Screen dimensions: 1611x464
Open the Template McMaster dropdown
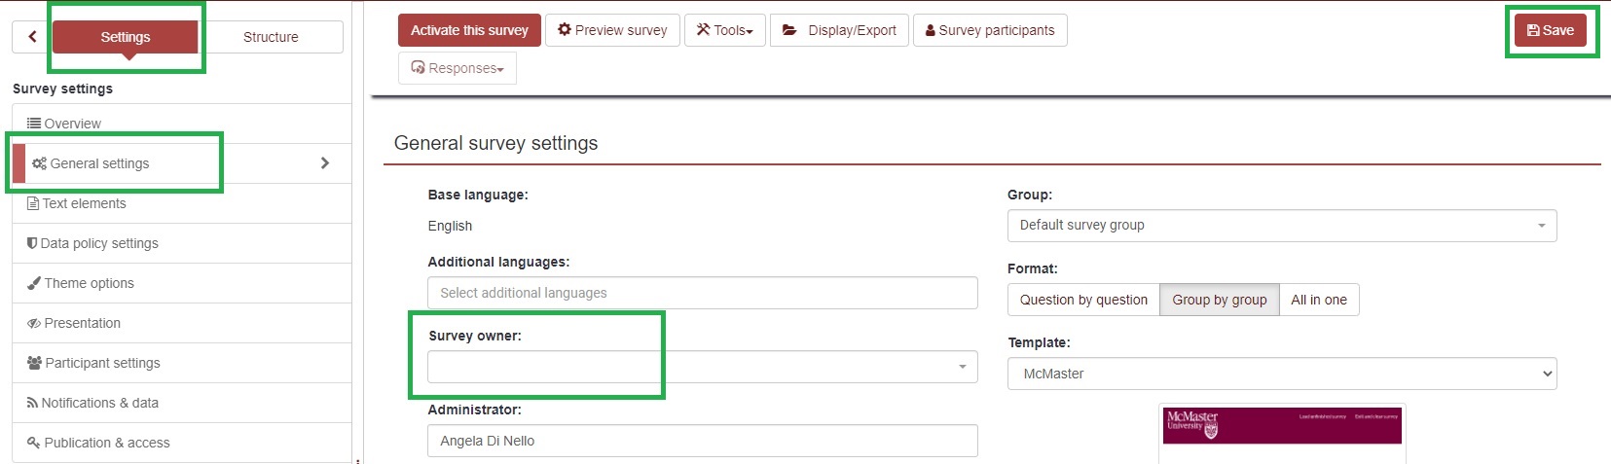tap(1281, 374)
